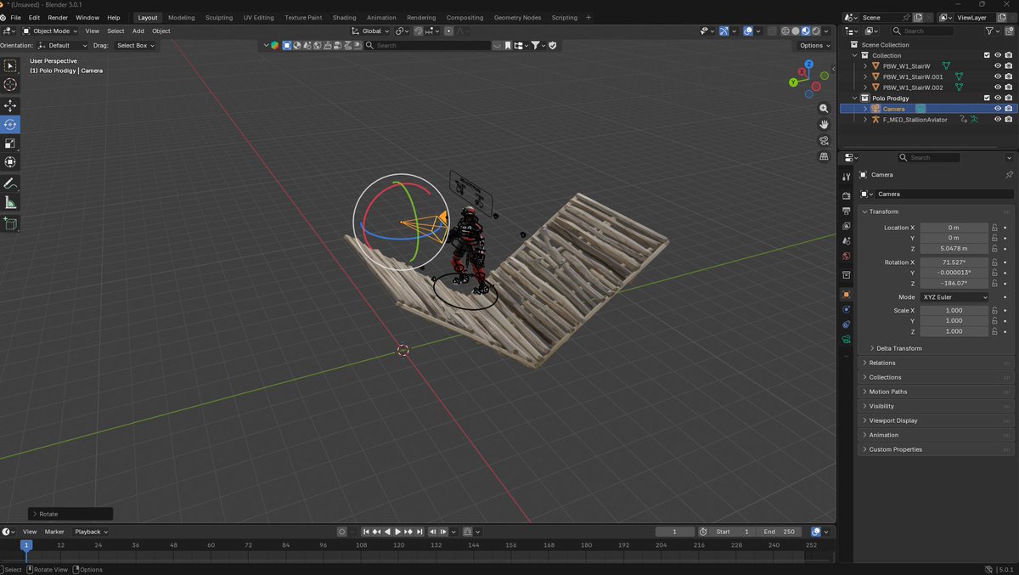Open the Render properties tab
Screen dimensions: 1019x575
click(846, 195)
